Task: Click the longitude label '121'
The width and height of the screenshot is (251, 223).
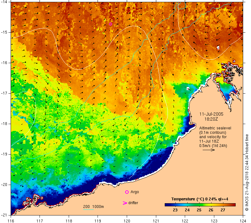Action: [156, 221]
